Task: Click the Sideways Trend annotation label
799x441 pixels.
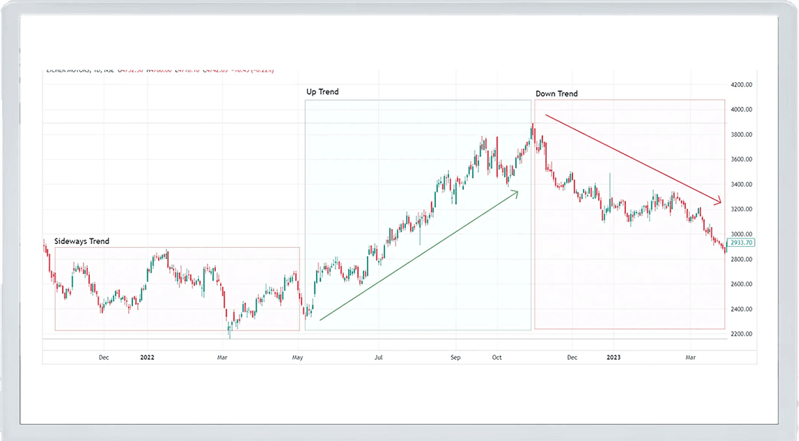Action: tap(81, 241)
